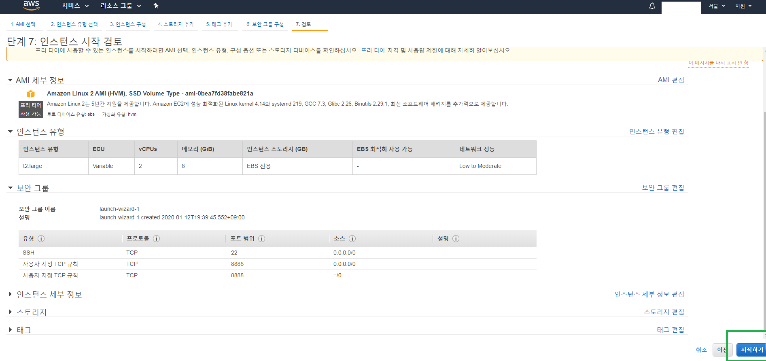The width and height of the screenshot is (766, 361).
Task: Collapse the 보안 그룹 section
Action: pyautogui.click(x=10, y=188)
